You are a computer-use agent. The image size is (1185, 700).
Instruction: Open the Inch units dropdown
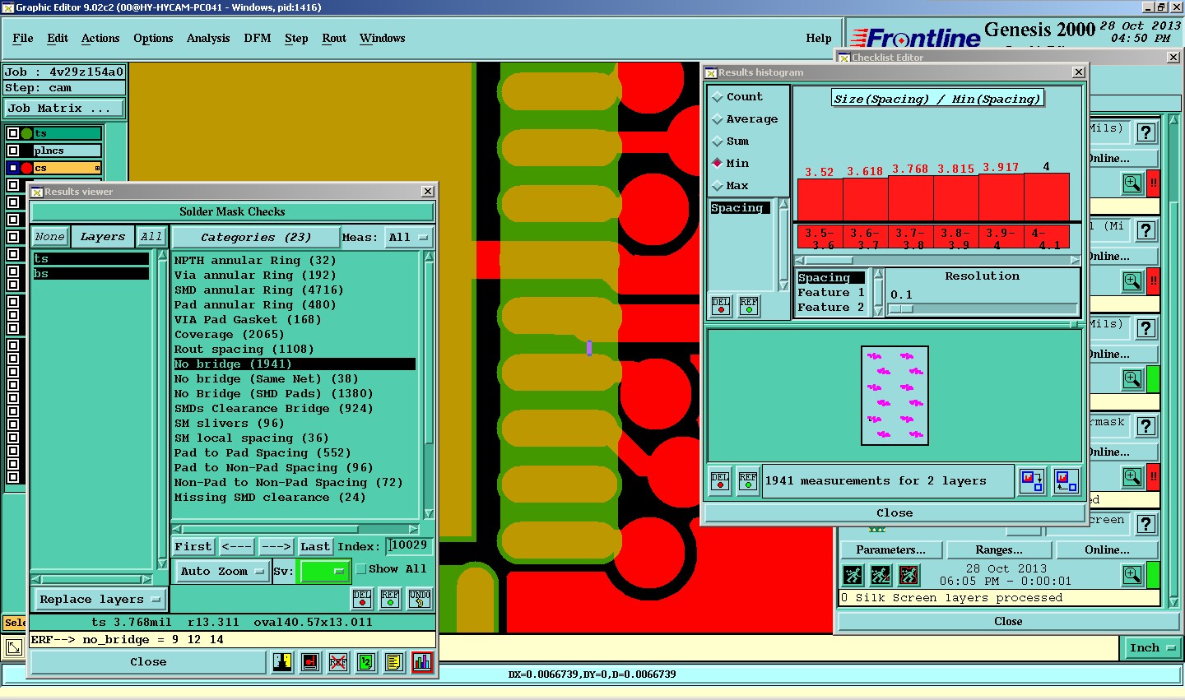[1152, 648]
